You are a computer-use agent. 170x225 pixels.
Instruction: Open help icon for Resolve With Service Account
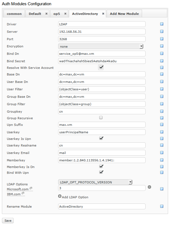[161, 67]
